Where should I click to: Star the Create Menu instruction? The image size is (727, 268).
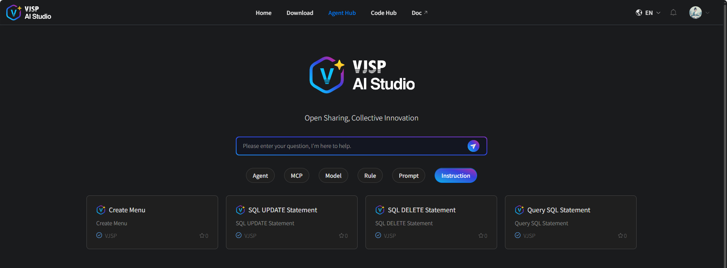coord(202,236)
